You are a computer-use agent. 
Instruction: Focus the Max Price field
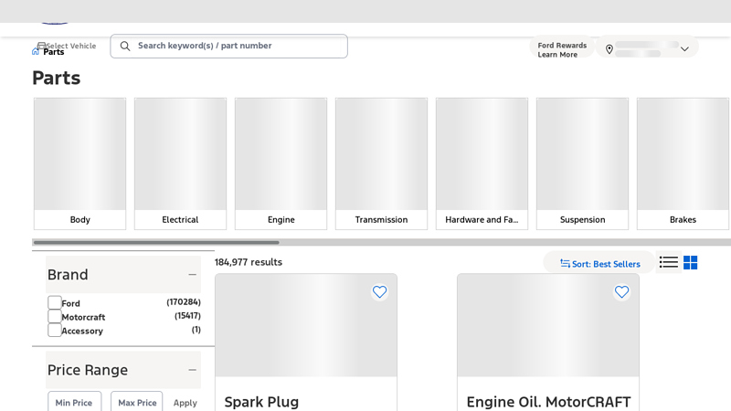[x=137, y=402]
